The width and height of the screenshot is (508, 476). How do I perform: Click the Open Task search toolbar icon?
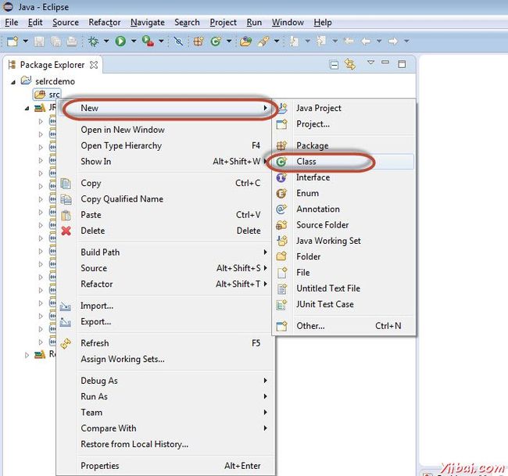(263, 41)
